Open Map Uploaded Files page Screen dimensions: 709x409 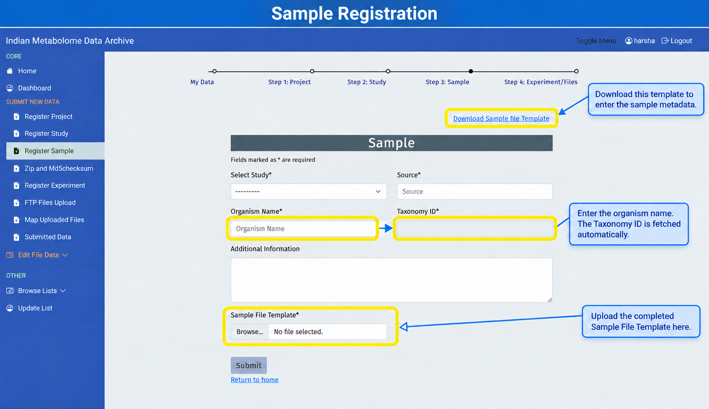(54, 220)
